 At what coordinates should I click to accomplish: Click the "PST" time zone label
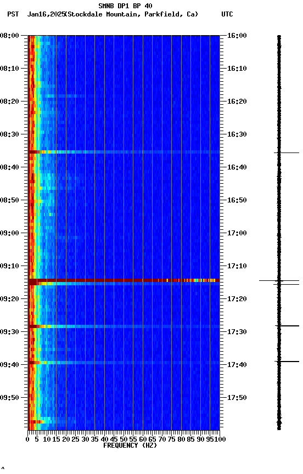13,14
